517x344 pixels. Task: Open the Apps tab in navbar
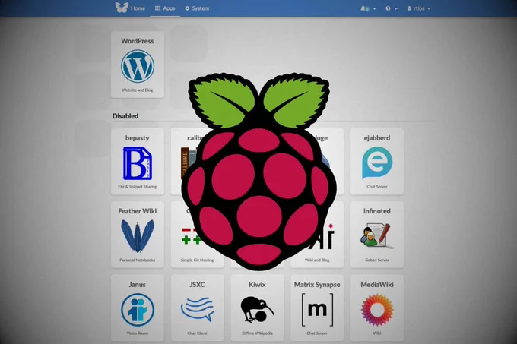(x=165, y=8)
